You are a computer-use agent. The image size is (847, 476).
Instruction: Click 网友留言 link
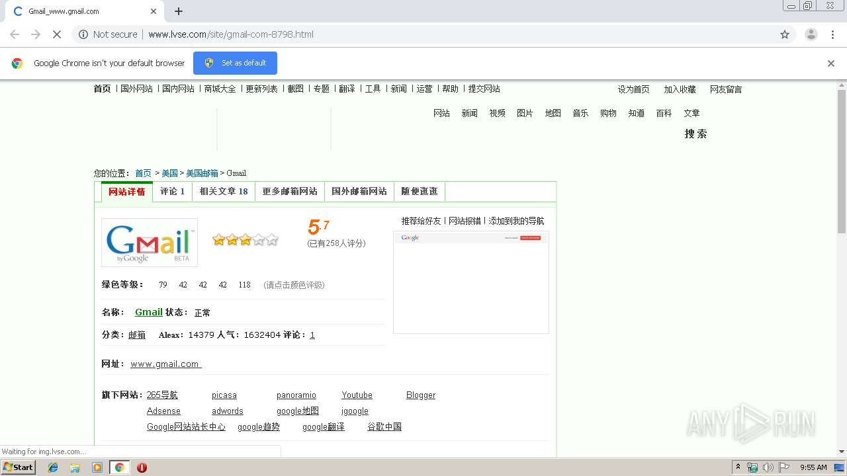click(726, 89)
